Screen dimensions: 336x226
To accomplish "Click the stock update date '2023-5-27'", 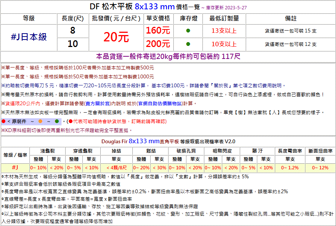I will point(236,8).
